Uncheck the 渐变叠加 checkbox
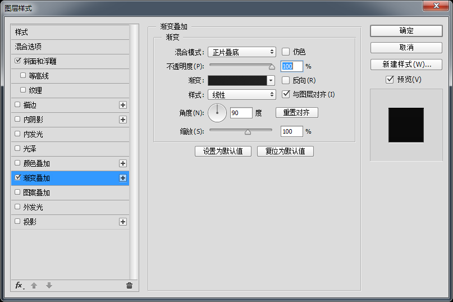The height and width of the screenshot is (302, 453). coord(17,177)
